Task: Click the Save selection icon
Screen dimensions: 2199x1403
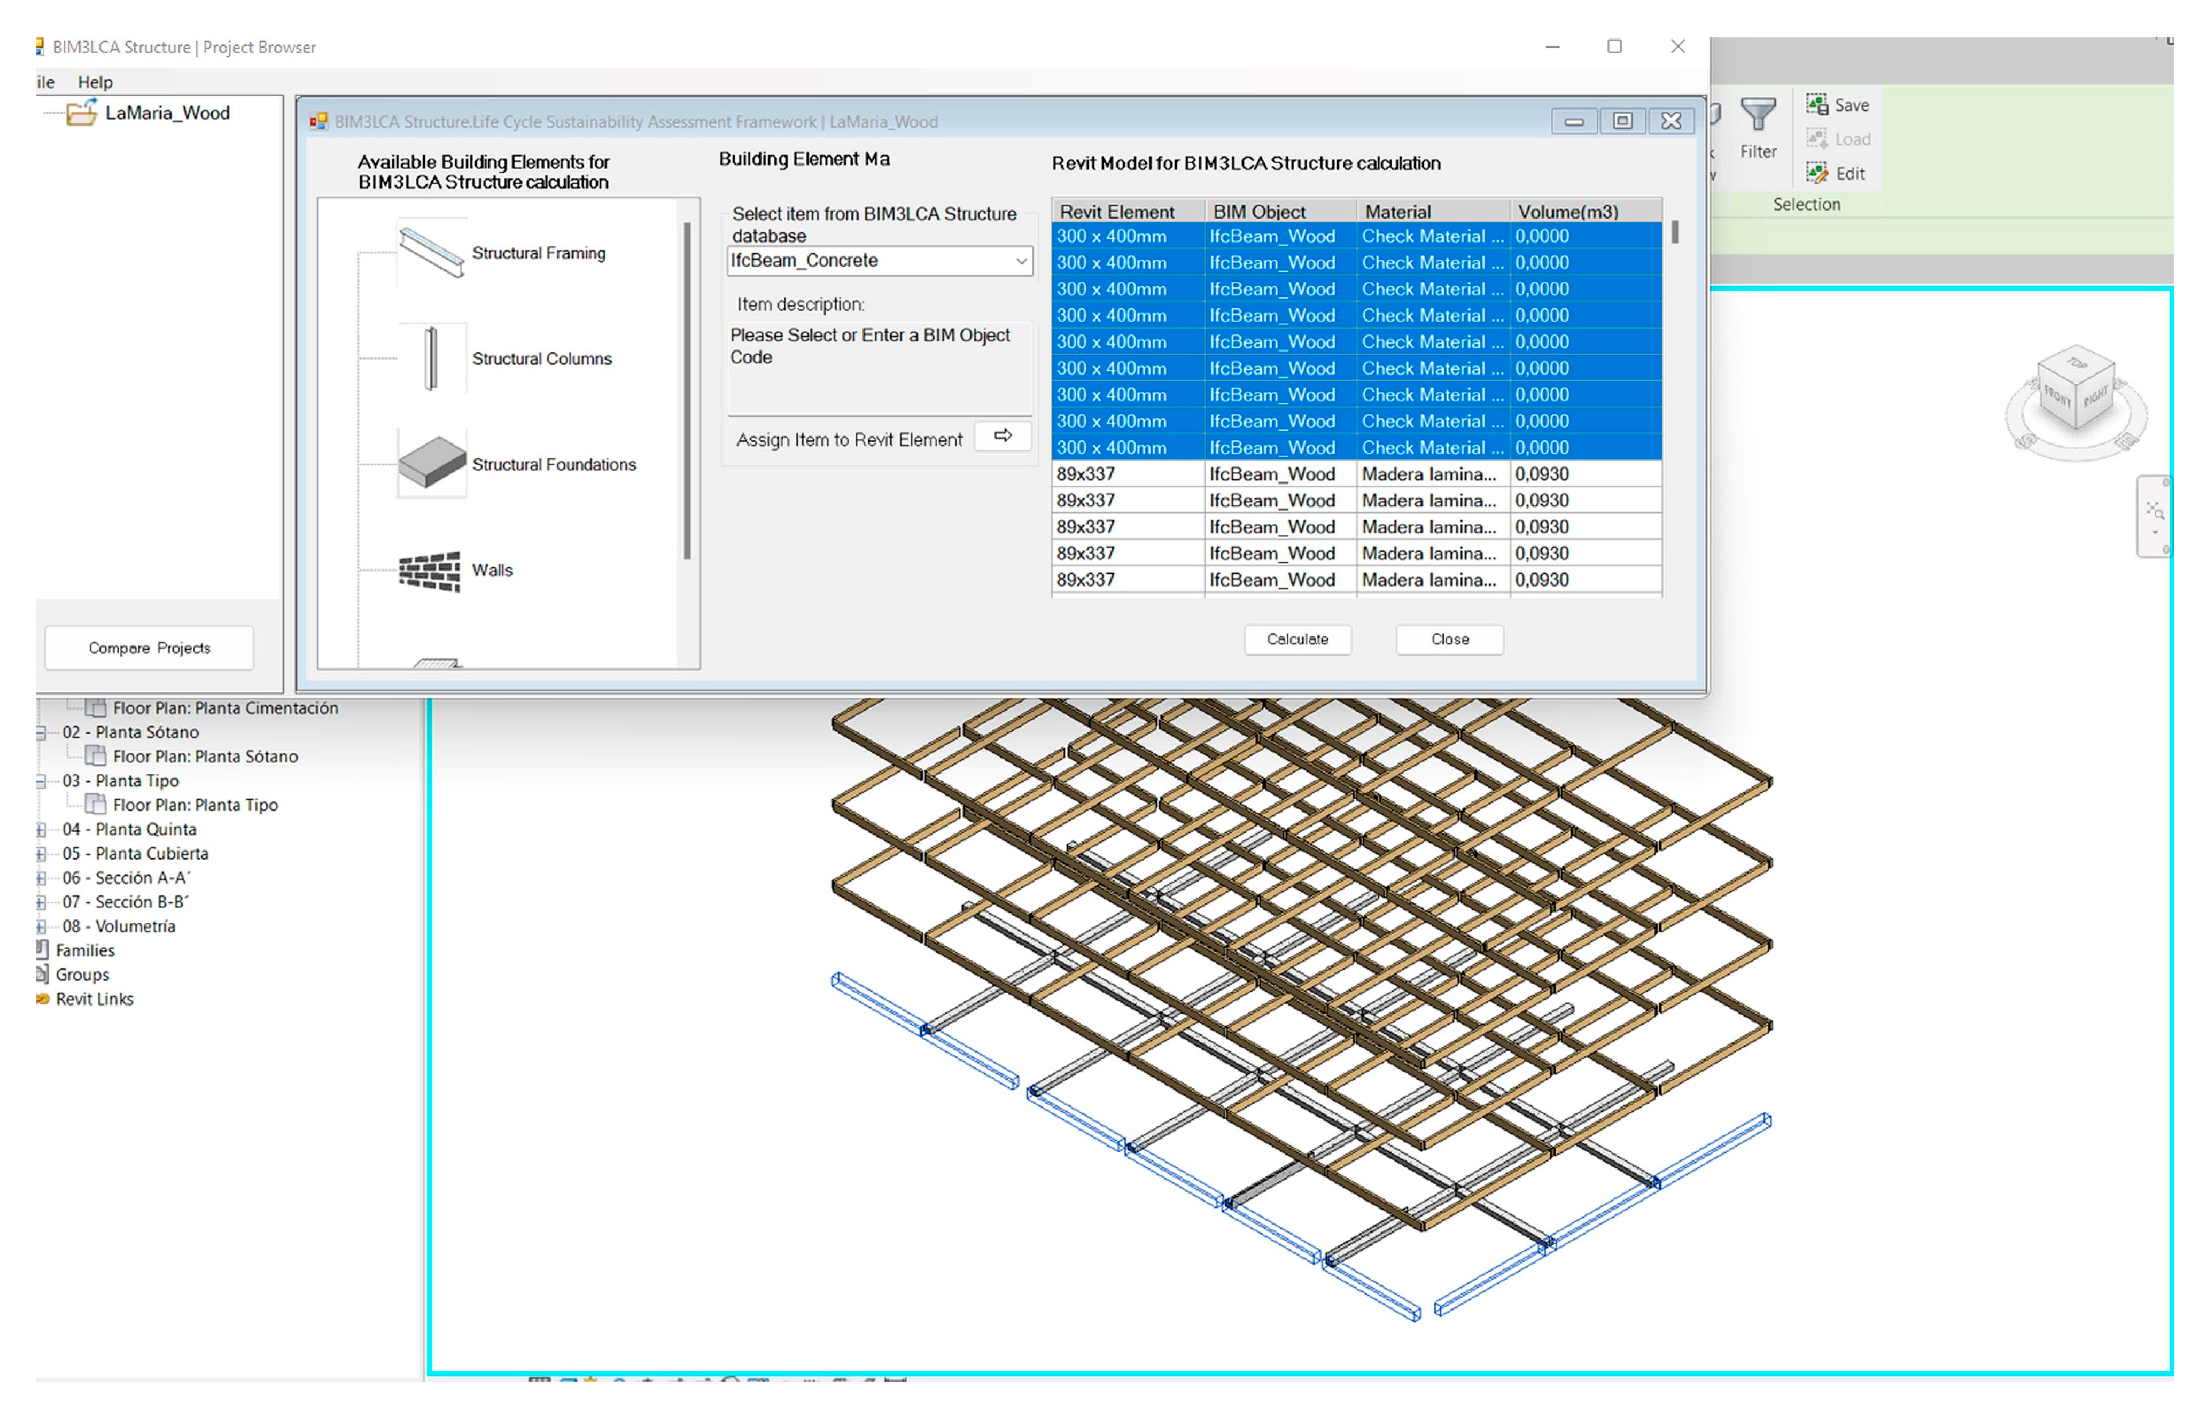Action: click(1816, 104)
